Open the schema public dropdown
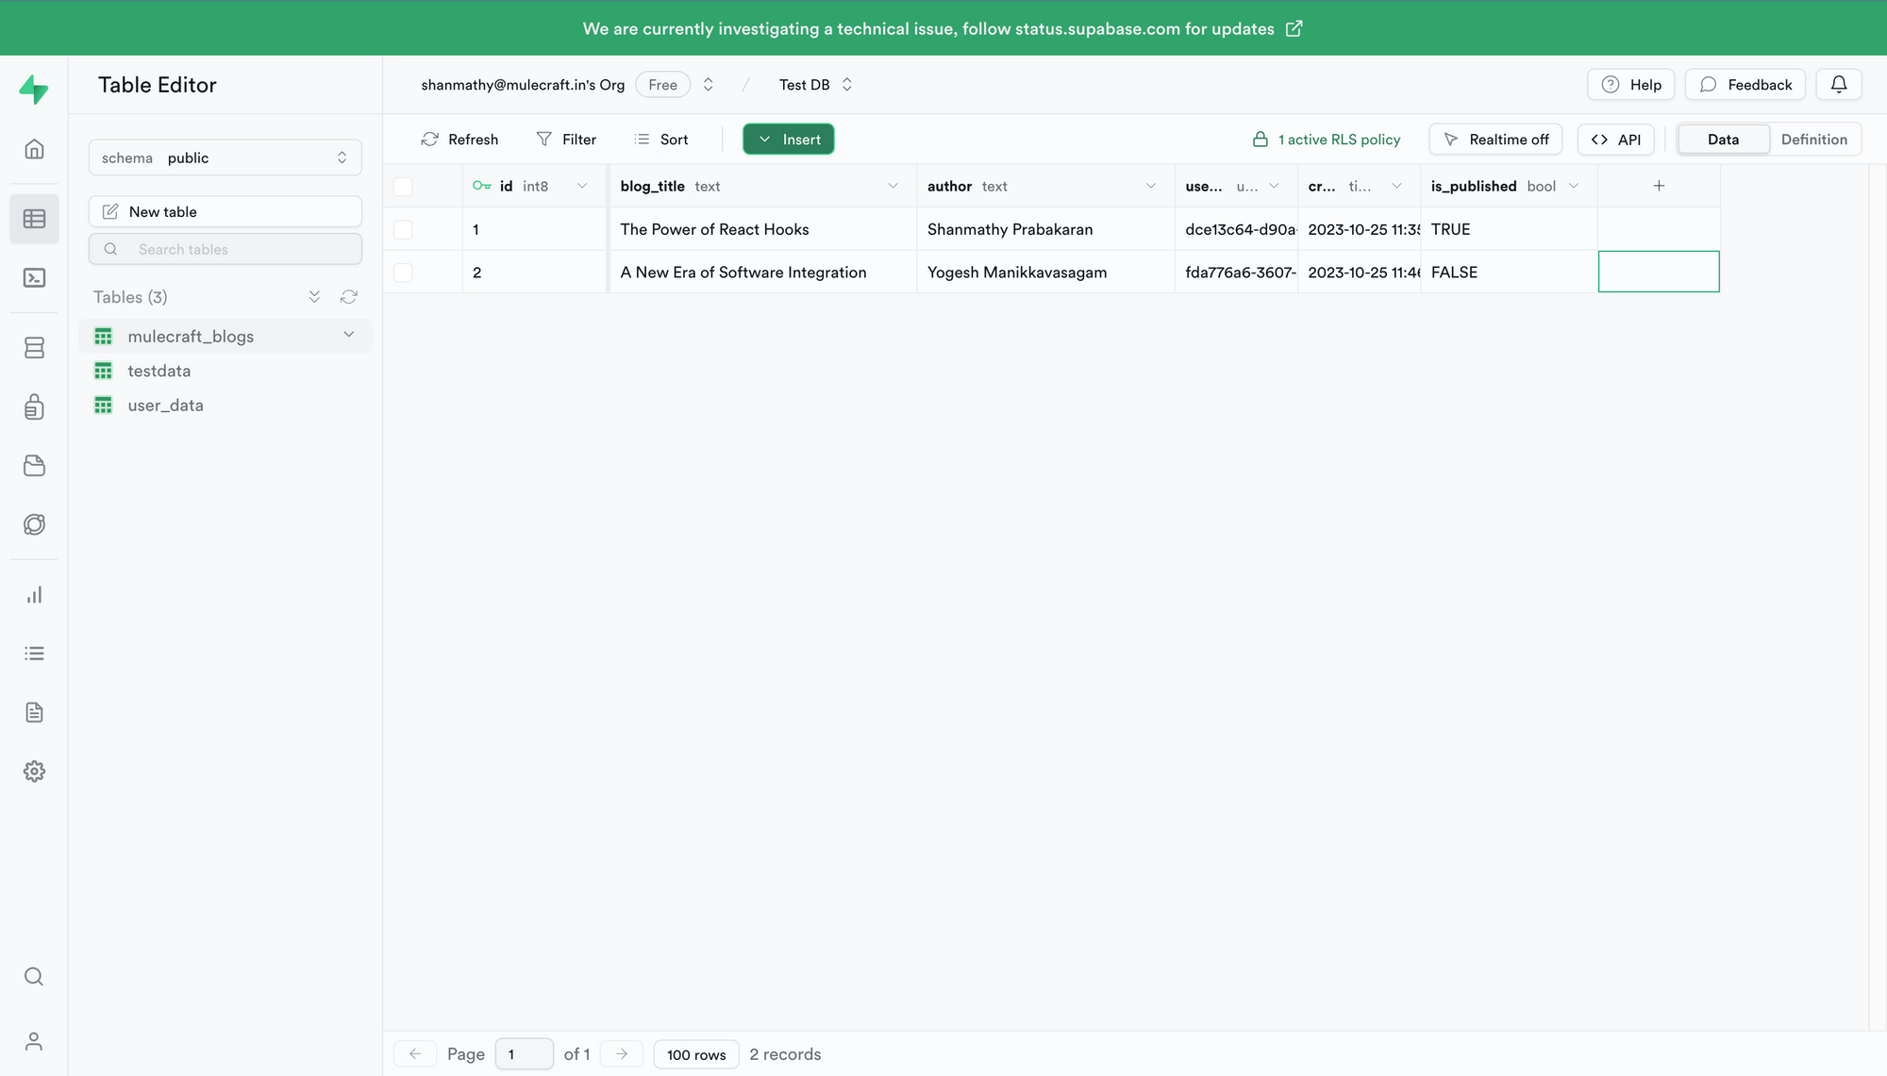 [x=225, y=157]
